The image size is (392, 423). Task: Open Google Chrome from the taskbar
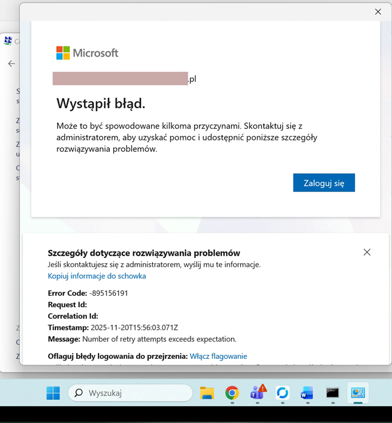232,393
